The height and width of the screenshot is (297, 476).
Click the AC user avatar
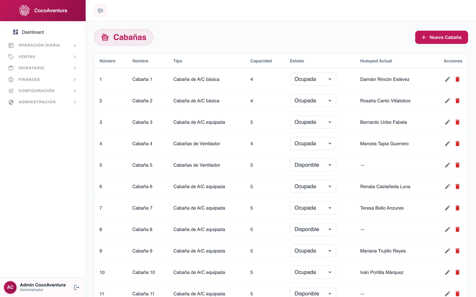click(10, 287)
